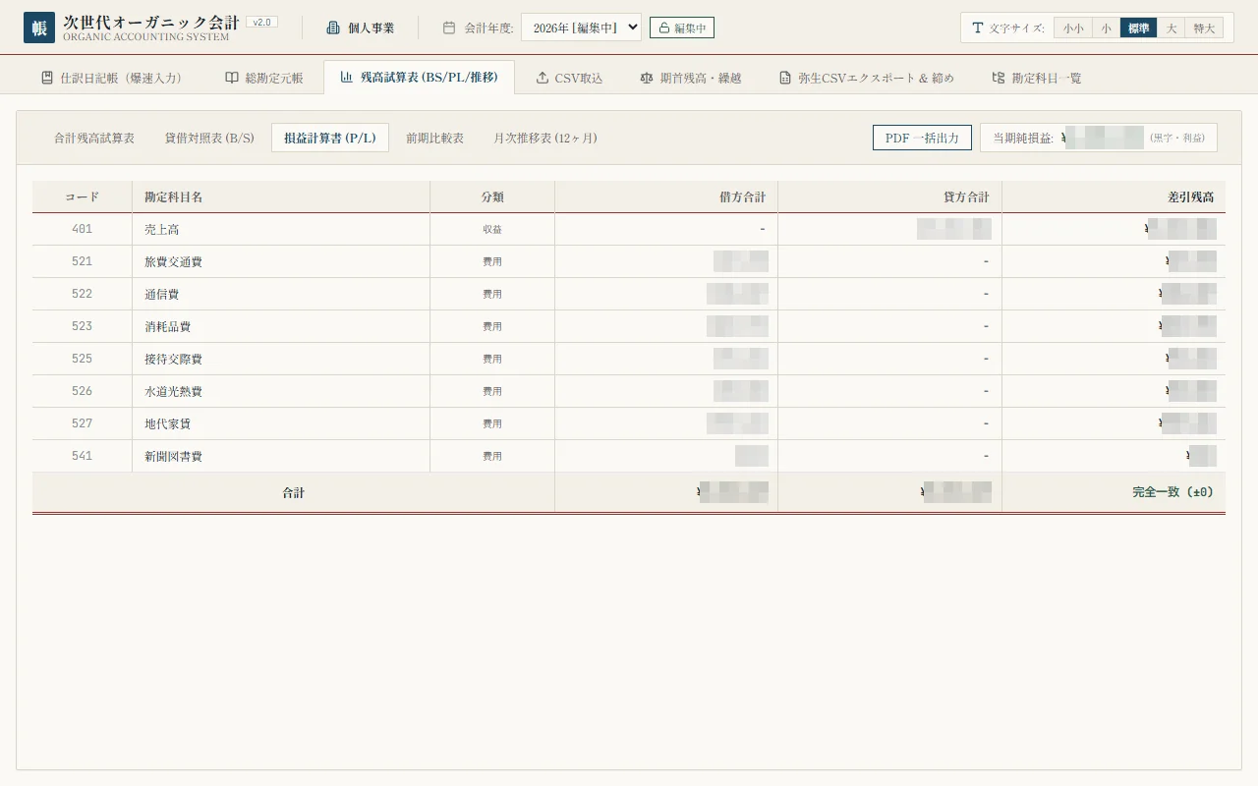Click the building icon beside 個人事業
The width and height of the screenshot is (1258, 786).
(333, 28)
